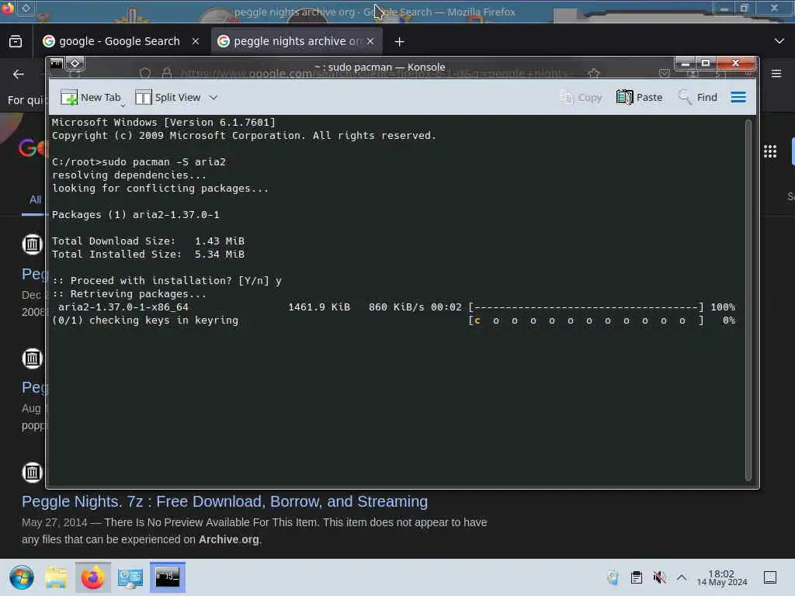
Task: Open the Konsole hamburger menu
Action: (x=738, y=97)
